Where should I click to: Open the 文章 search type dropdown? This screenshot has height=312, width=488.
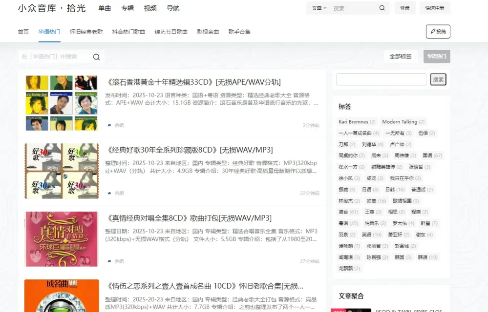point(319,8)
